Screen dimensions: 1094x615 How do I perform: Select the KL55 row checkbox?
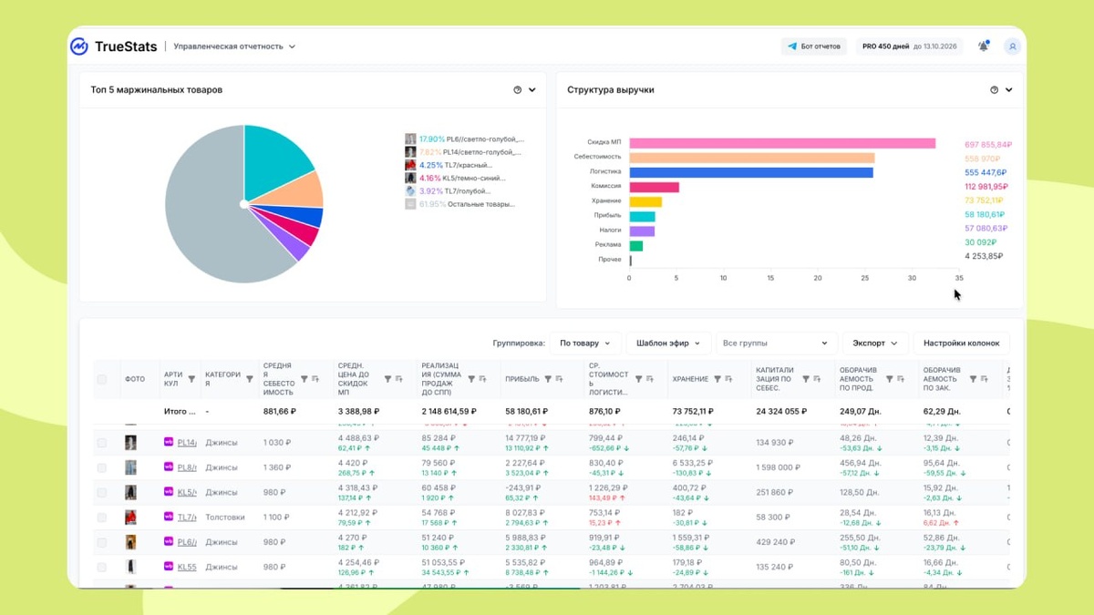pos(101,567)
